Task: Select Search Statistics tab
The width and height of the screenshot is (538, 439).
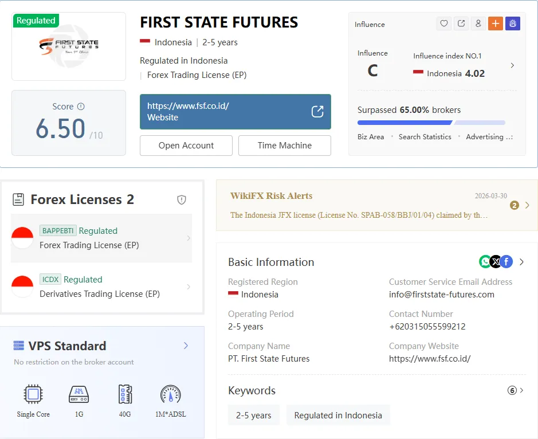Action: 425,136
